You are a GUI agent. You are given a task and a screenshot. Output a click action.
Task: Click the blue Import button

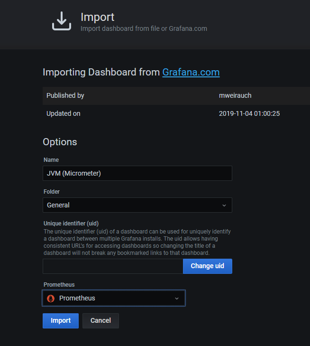click(61, 320)
